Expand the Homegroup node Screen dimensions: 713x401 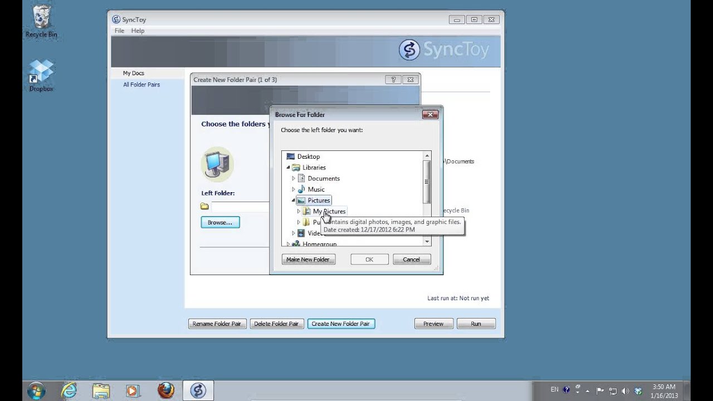click(288, 244)
